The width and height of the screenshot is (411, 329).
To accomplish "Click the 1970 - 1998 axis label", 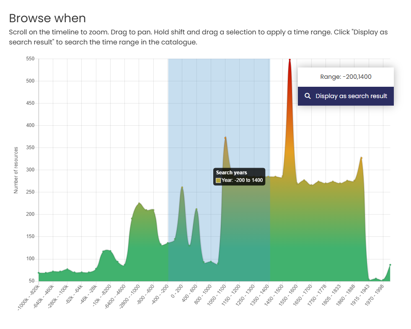I will tap(375, 295).
